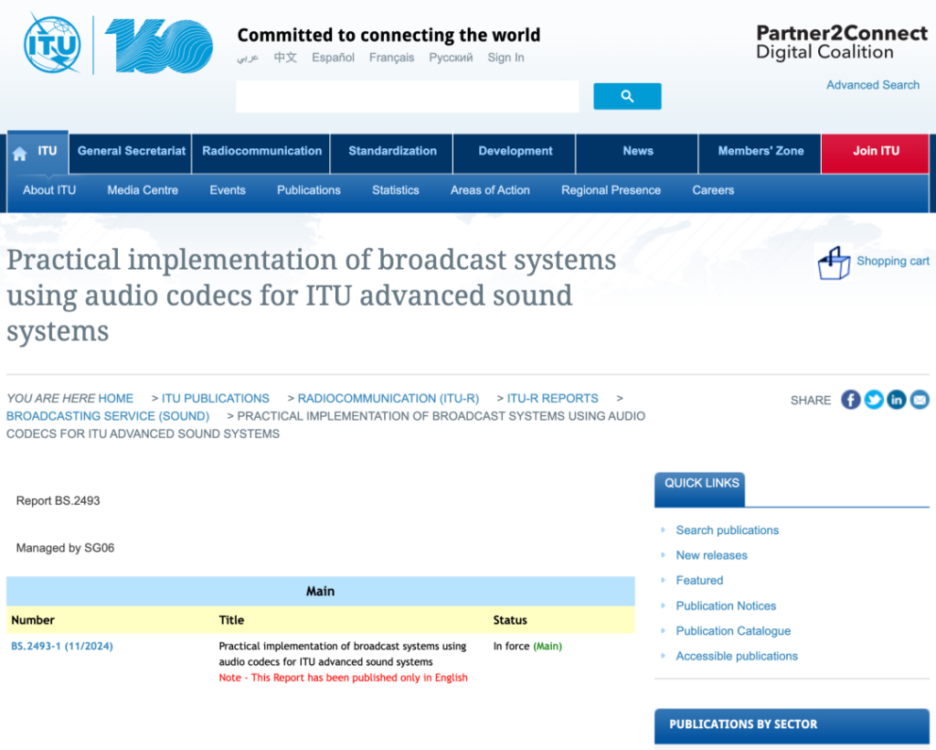Open the About ITU submenu item

coord(49,190)
